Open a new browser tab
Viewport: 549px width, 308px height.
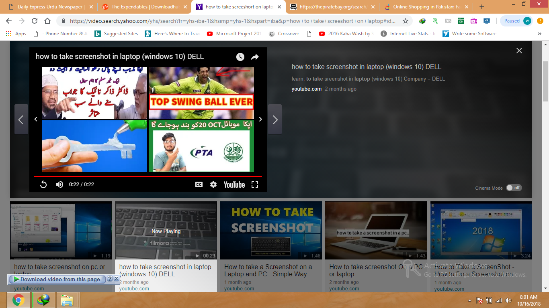click(482, 7)
